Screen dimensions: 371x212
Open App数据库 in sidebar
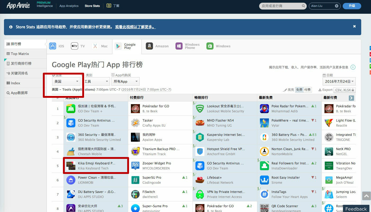coord(25,93)
